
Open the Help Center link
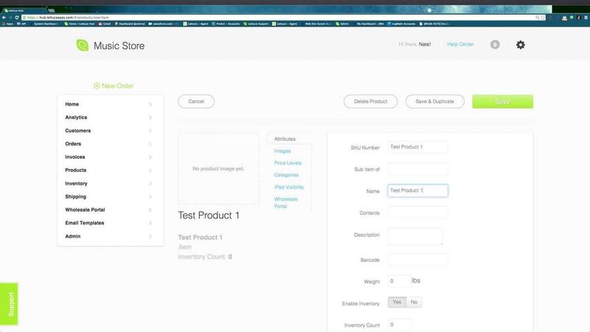tap(460, 45)
